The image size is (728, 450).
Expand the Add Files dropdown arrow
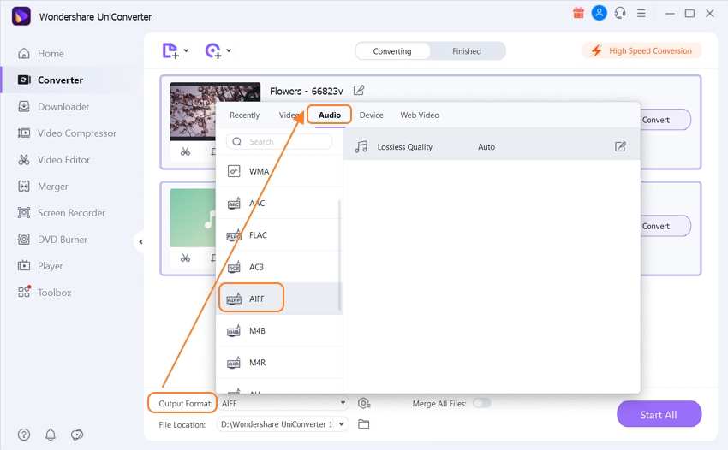coord(186,50)
